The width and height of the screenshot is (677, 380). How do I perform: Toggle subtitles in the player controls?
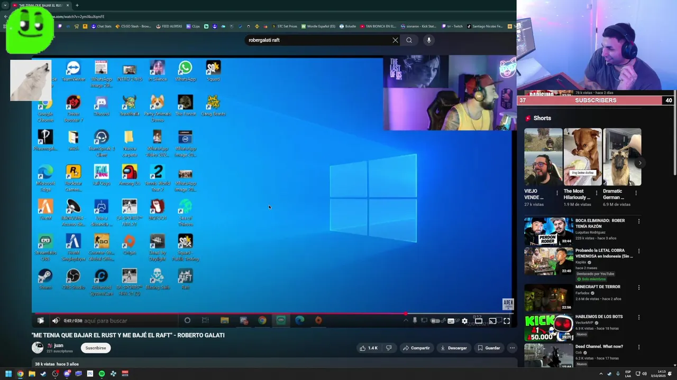click(451, 321)
